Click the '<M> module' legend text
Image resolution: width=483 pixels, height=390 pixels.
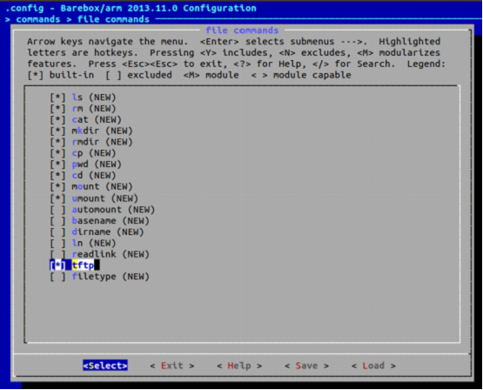click(211, 75)
